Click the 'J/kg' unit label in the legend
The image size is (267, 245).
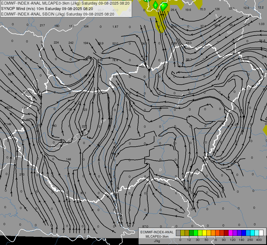(x=157, y=241)
